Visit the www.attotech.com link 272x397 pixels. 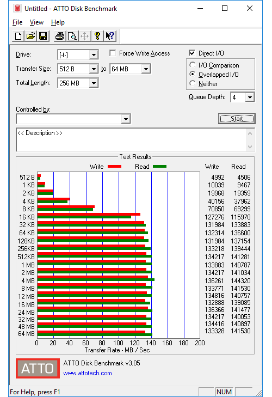click(87, 373)
